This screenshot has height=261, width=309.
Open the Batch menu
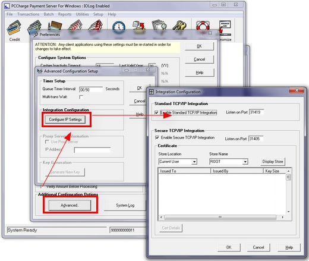49,14
